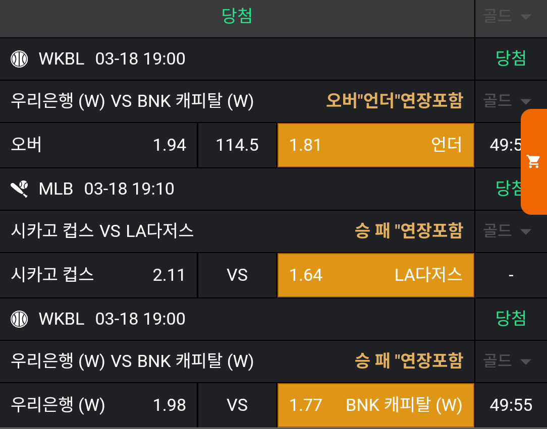This screenshot has height=429, width=547.
Task: Toggle the highlighted BNK 캐피탈 (W) 1.77 pick
Action: 375,405
